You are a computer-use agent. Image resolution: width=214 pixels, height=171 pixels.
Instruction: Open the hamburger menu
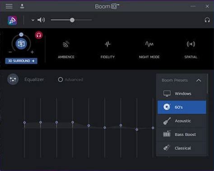coord(9,6)
